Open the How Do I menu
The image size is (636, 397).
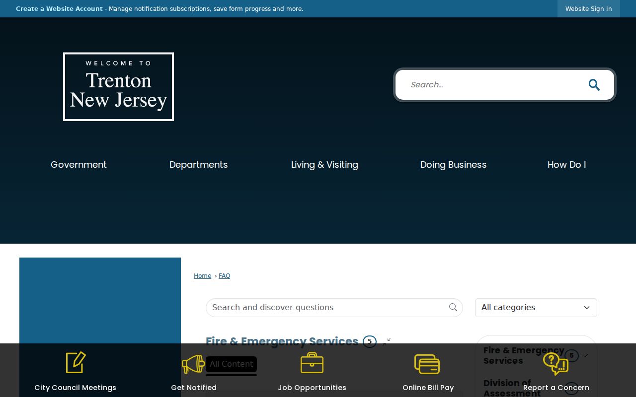point(566,165)
